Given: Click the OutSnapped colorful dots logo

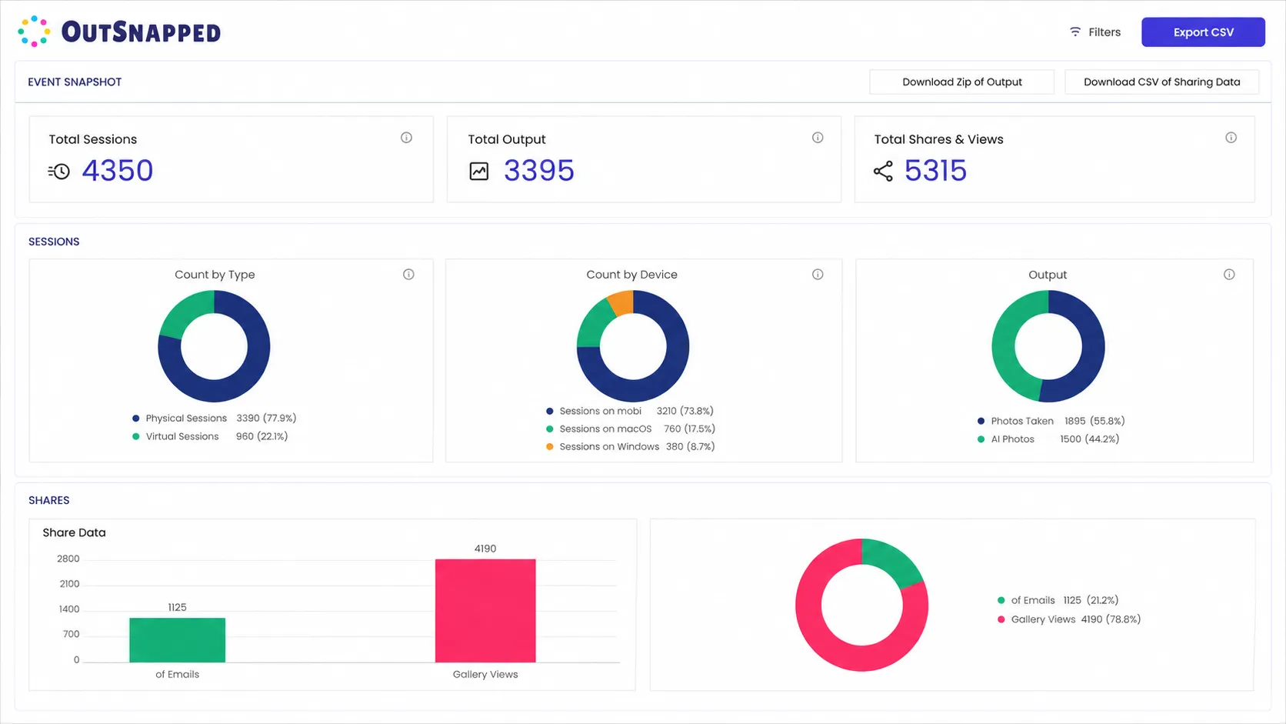Looking at the screenshot, I should point(34,32).
